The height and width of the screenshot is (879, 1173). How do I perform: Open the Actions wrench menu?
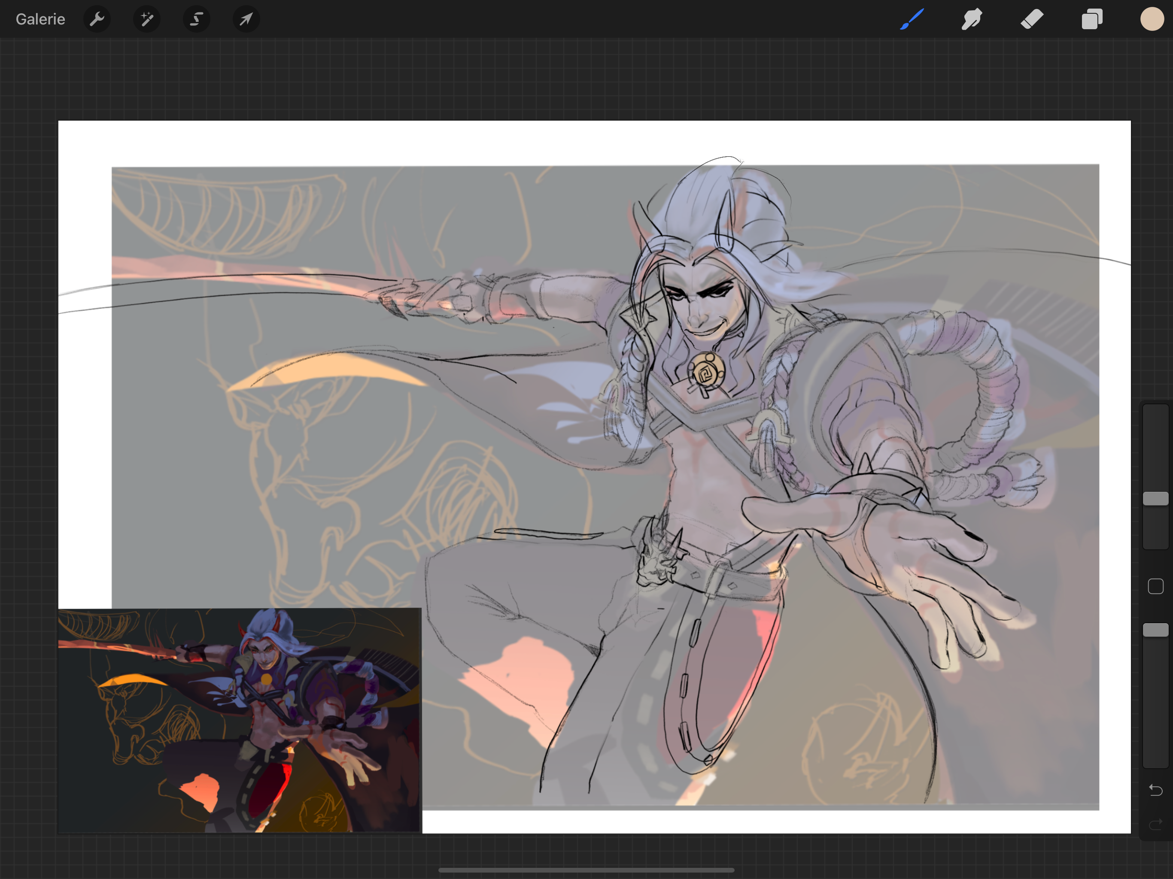point(97,20)
